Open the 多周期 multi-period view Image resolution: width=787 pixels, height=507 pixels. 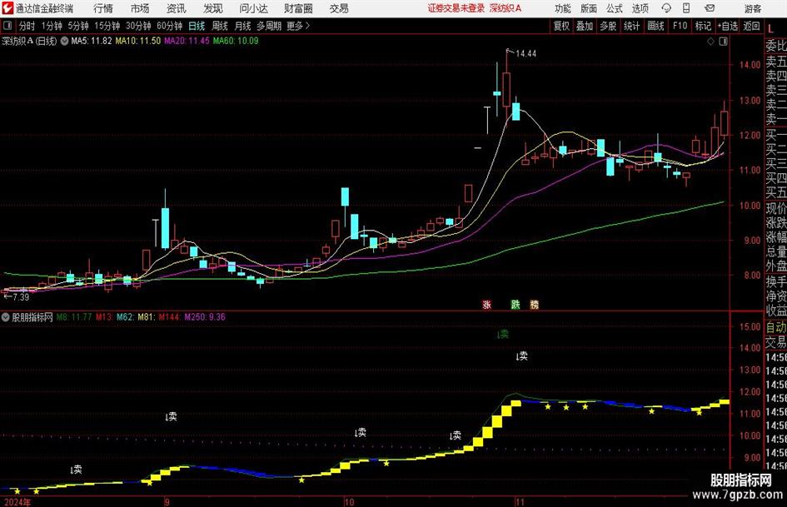tap(269, 26)
